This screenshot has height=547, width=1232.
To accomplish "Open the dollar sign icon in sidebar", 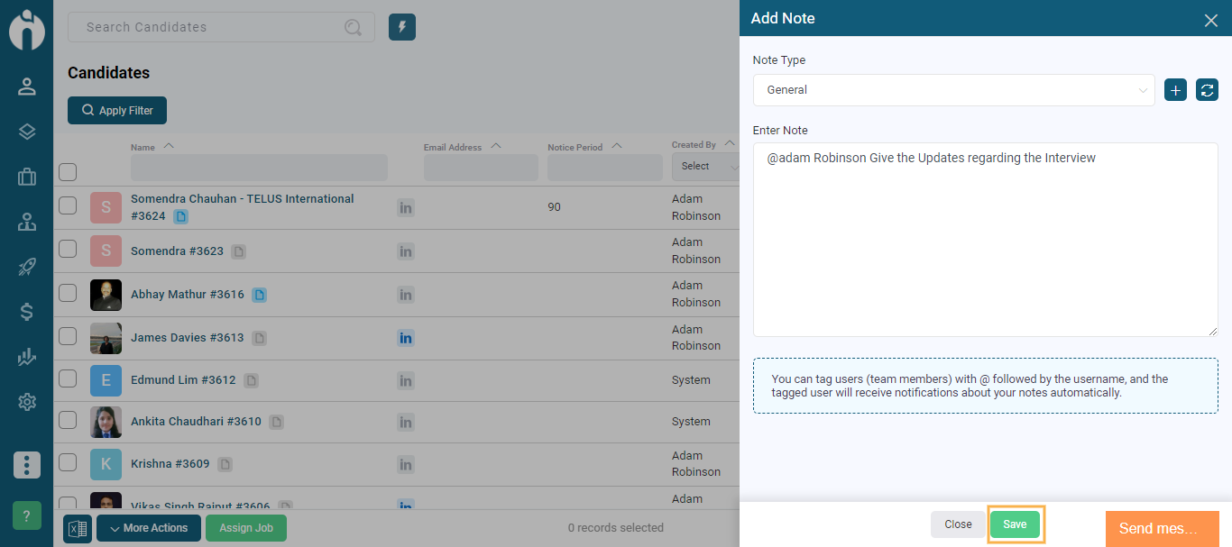I will 27,312.
